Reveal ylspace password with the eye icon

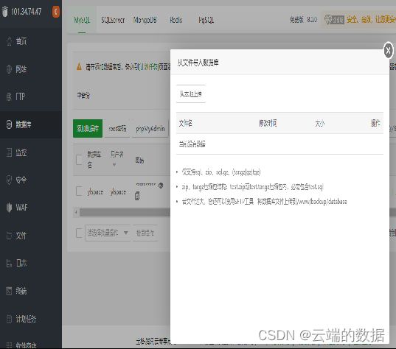pos(161,186)
